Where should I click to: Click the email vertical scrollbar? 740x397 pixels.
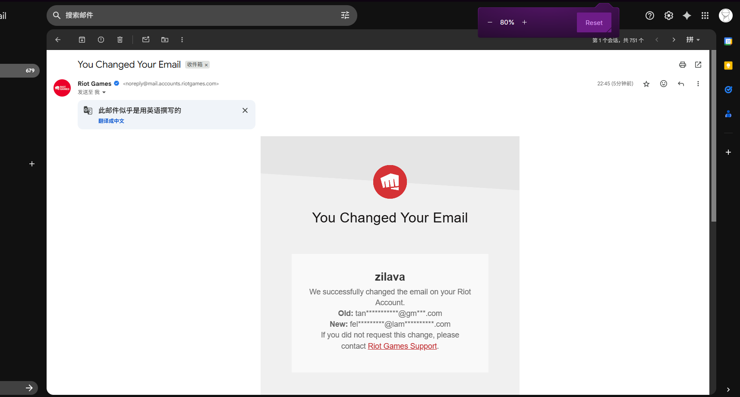coord(714,136)
